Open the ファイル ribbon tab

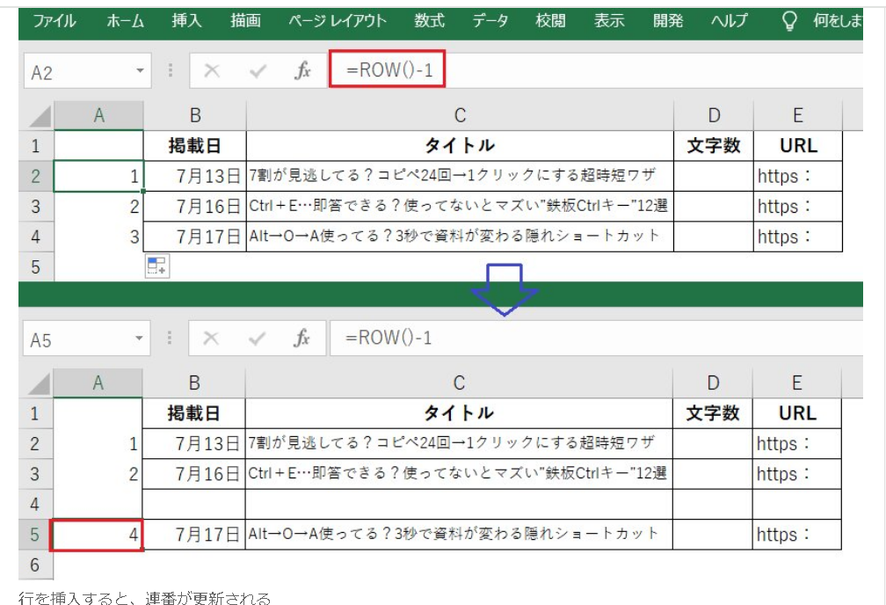[54, 21]
